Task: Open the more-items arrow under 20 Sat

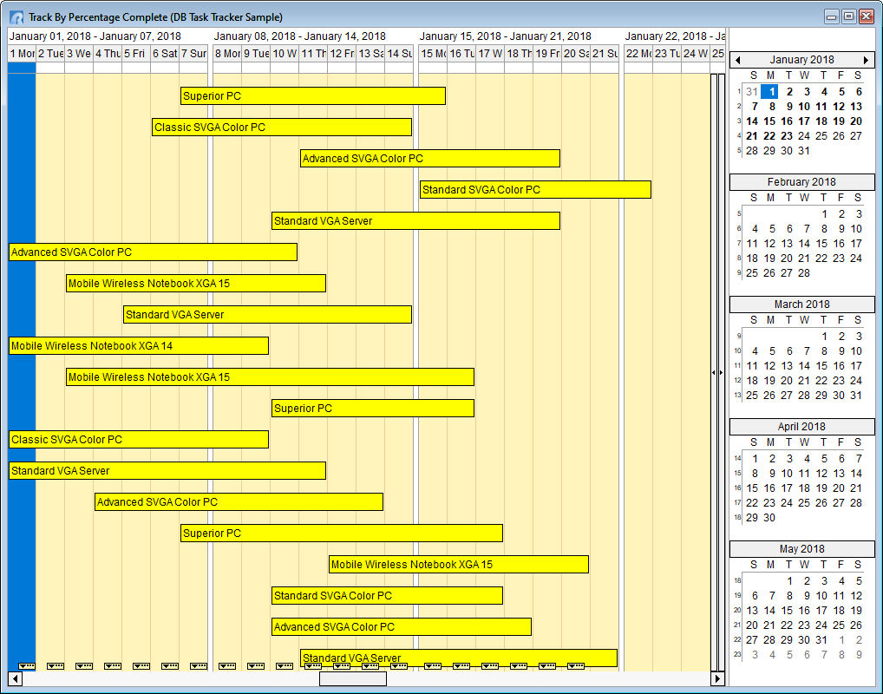Action: (576, 666)
